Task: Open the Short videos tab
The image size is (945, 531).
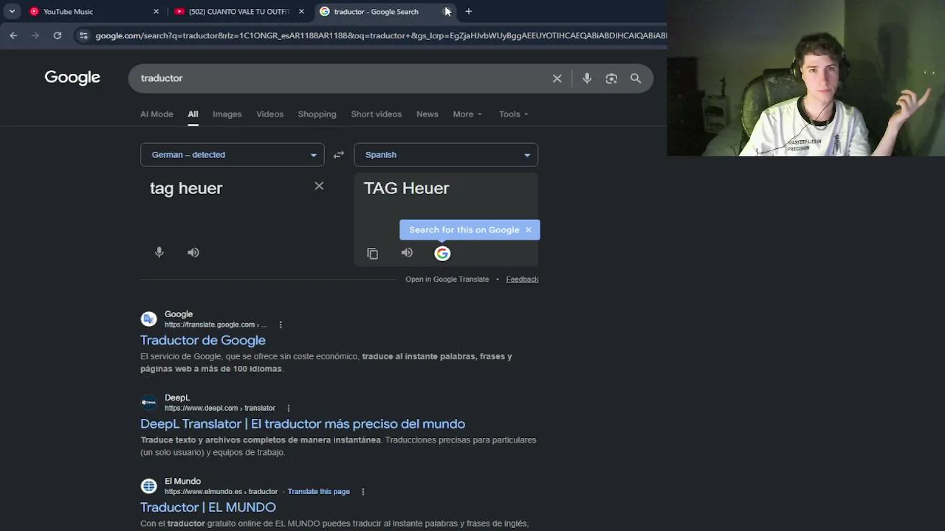Action: point(377,114)
